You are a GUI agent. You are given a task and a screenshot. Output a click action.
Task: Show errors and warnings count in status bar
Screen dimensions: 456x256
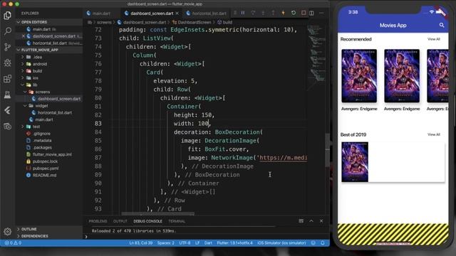[13, 243]
